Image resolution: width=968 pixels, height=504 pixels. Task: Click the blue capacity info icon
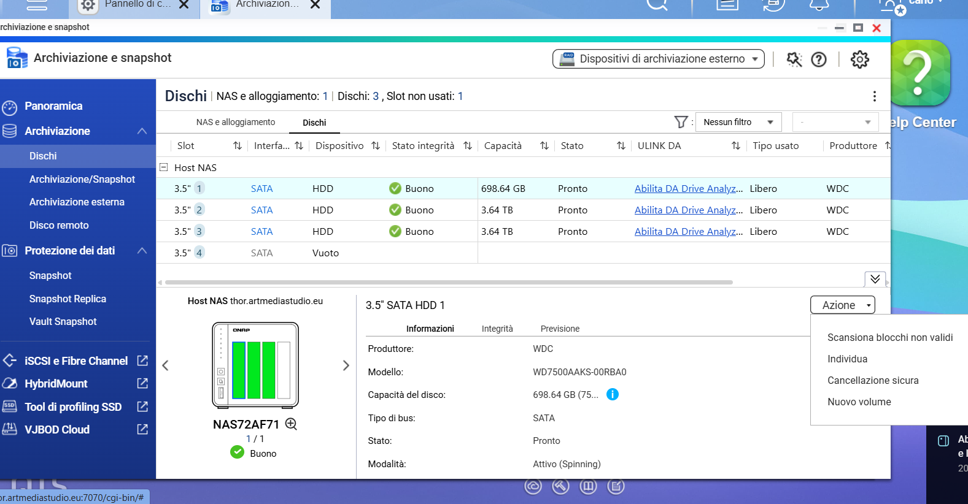(612, 395)
